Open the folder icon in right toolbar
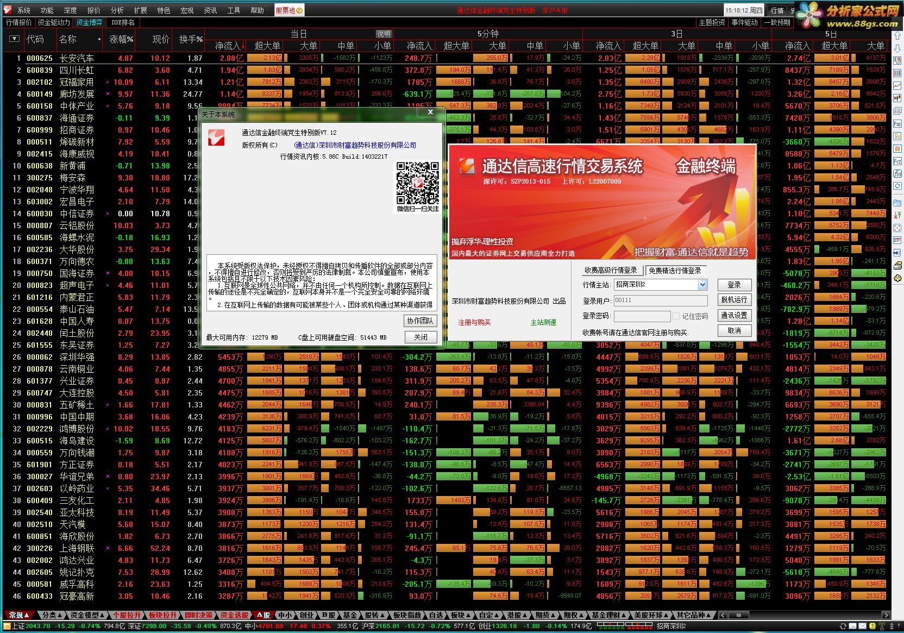 [x=897, y=203]
